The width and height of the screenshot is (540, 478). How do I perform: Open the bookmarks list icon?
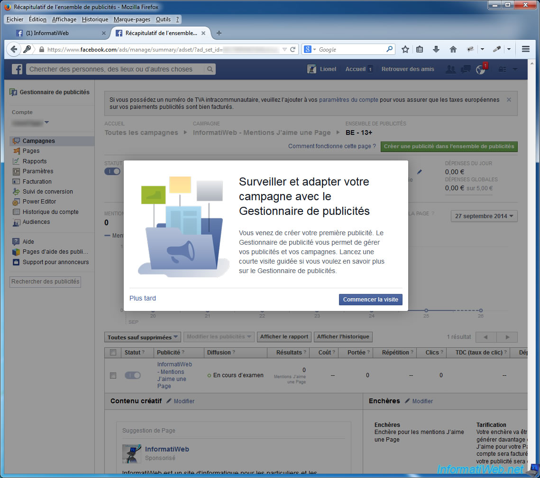tap(420, 49)
